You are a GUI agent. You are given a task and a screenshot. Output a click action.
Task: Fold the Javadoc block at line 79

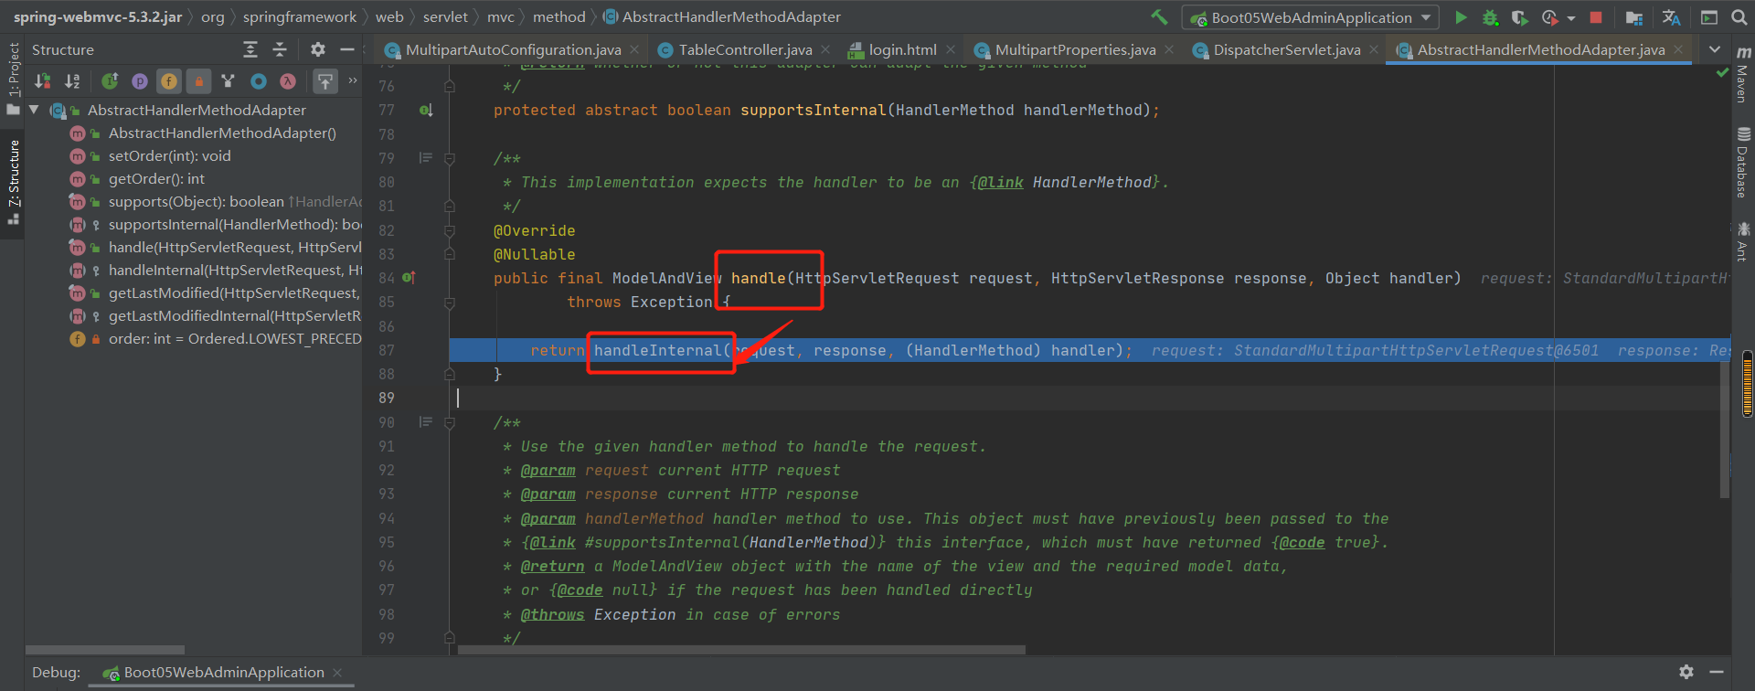click(450, 158)
